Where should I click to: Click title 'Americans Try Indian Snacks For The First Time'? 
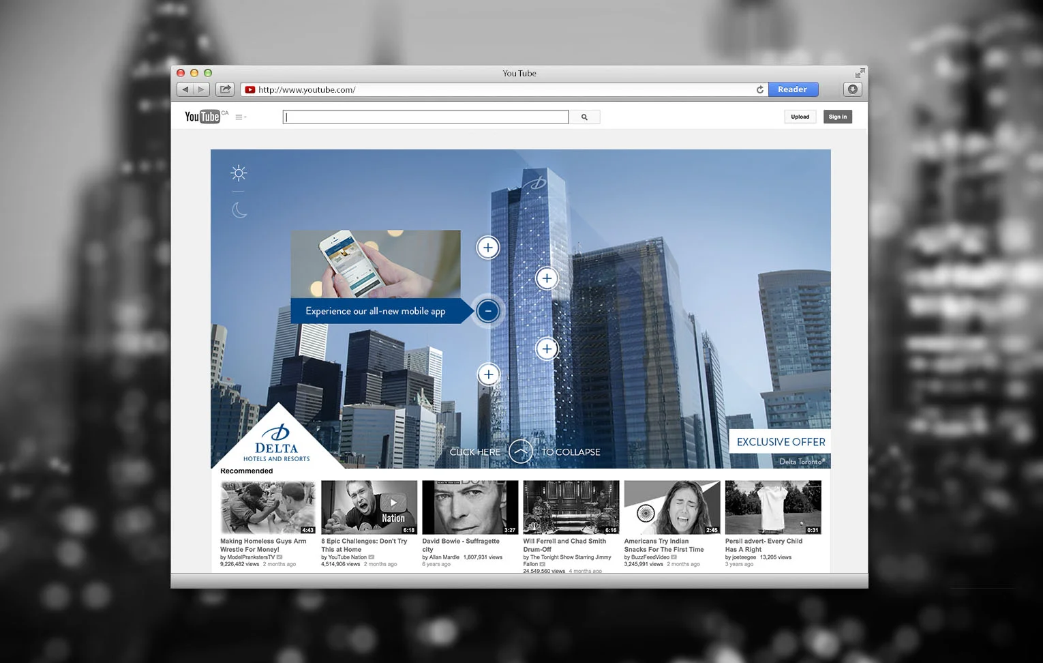tap(664, 545)
